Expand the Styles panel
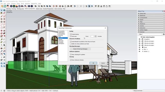Viewport: 165px width, 92px height. coord(151,20)
